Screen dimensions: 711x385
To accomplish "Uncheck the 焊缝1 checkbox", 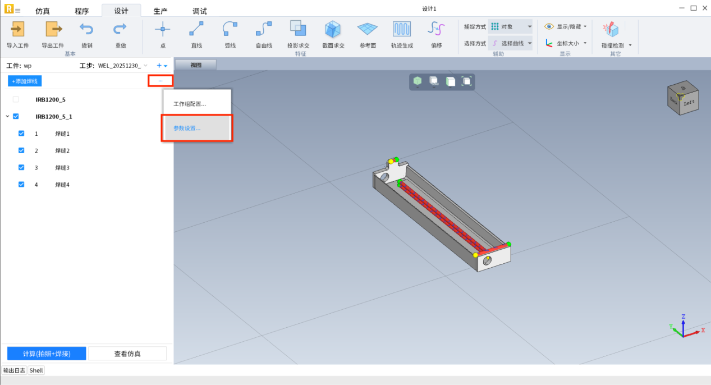I will tap(21, 134).
